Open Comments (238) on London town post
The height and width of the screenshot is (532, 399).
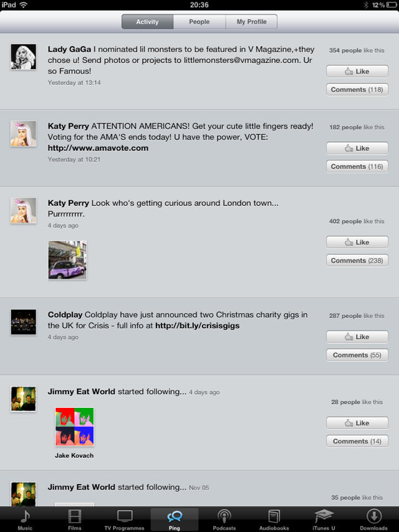[x=357, y=261]
